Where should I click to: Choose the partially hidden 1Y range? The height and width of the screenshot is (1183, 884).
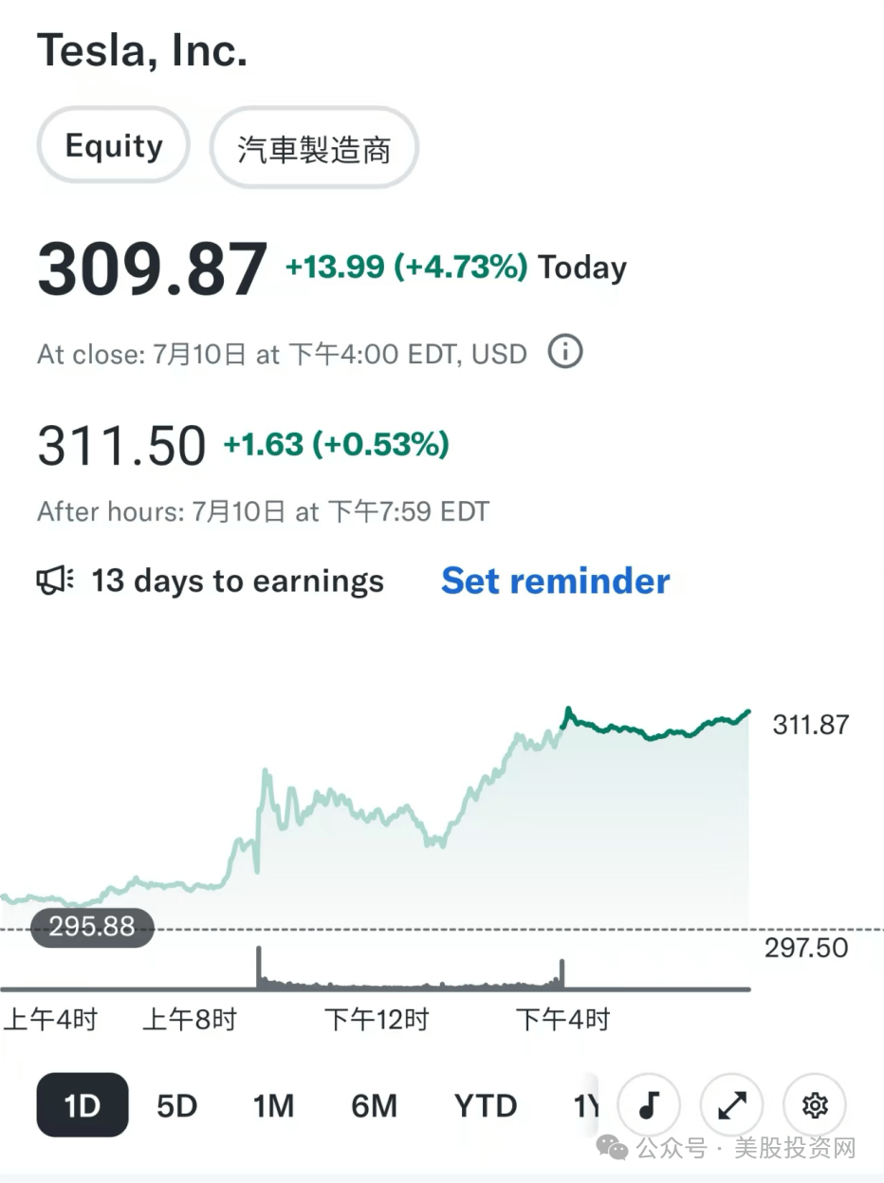(x=586, y=1106)
